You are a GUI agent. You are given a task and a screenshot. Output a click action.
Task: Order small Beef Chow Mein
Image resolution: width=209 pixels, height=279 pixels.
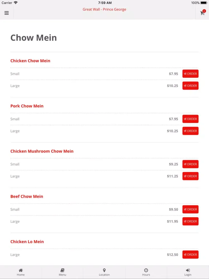[x=190, y=209]
